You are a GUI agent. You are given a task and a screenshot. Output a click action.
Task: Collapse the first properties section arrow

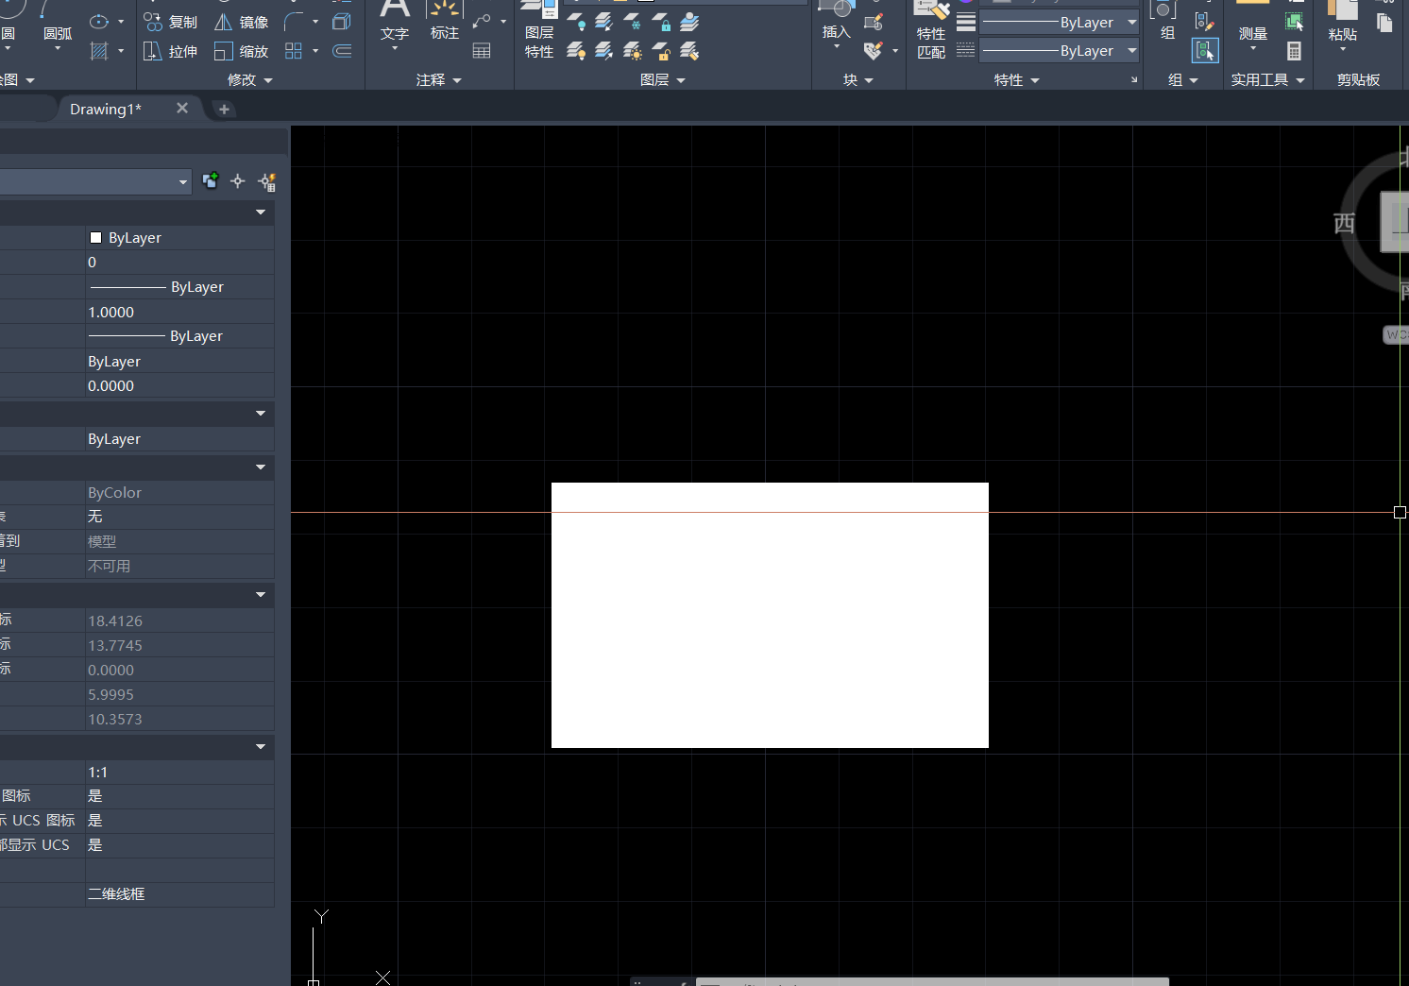tap(261, 212)
